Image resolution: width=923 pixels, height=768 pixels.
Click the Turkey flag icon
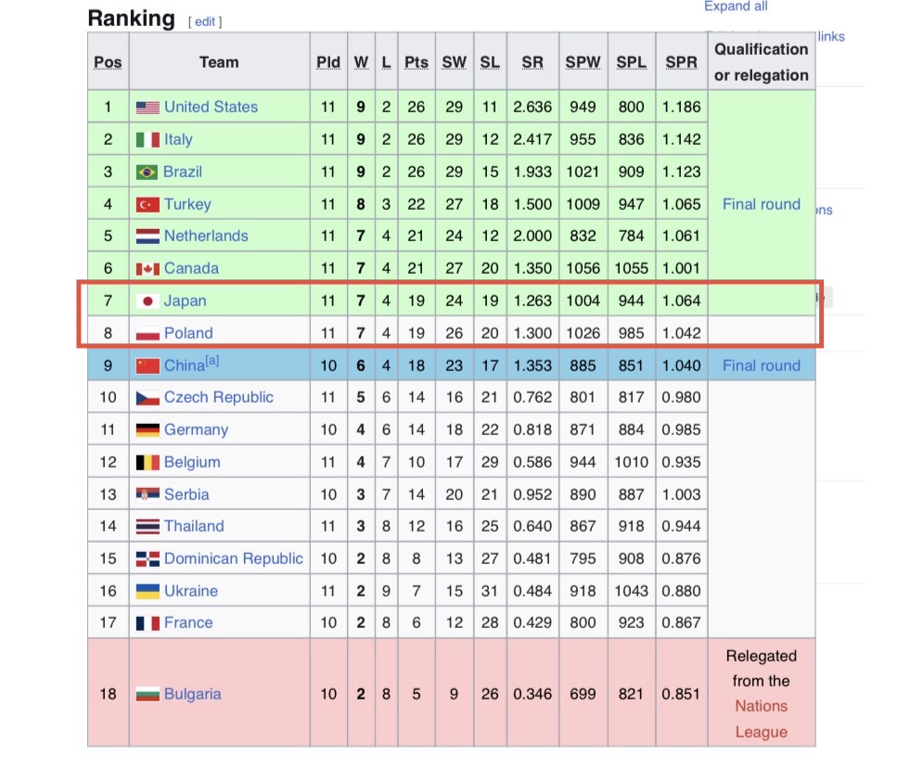click(x=147, y=205)
